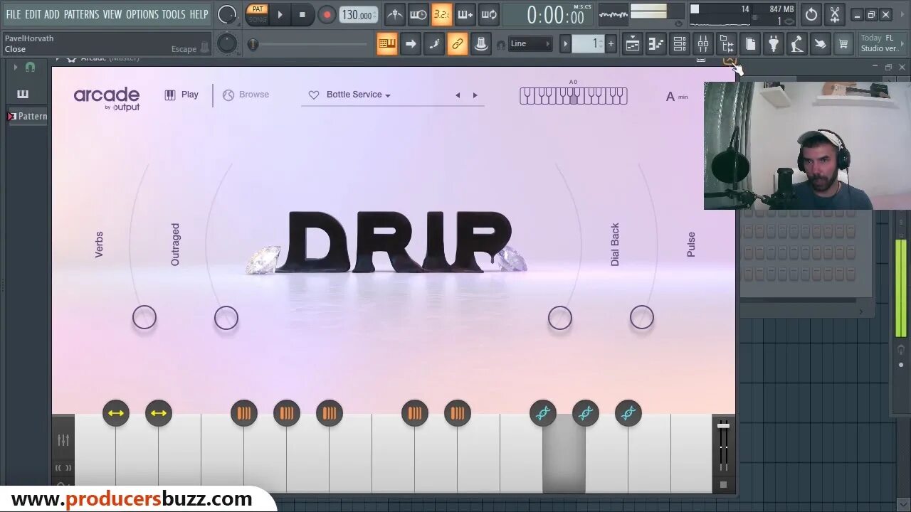Open the FILE menu

[14, 14]
